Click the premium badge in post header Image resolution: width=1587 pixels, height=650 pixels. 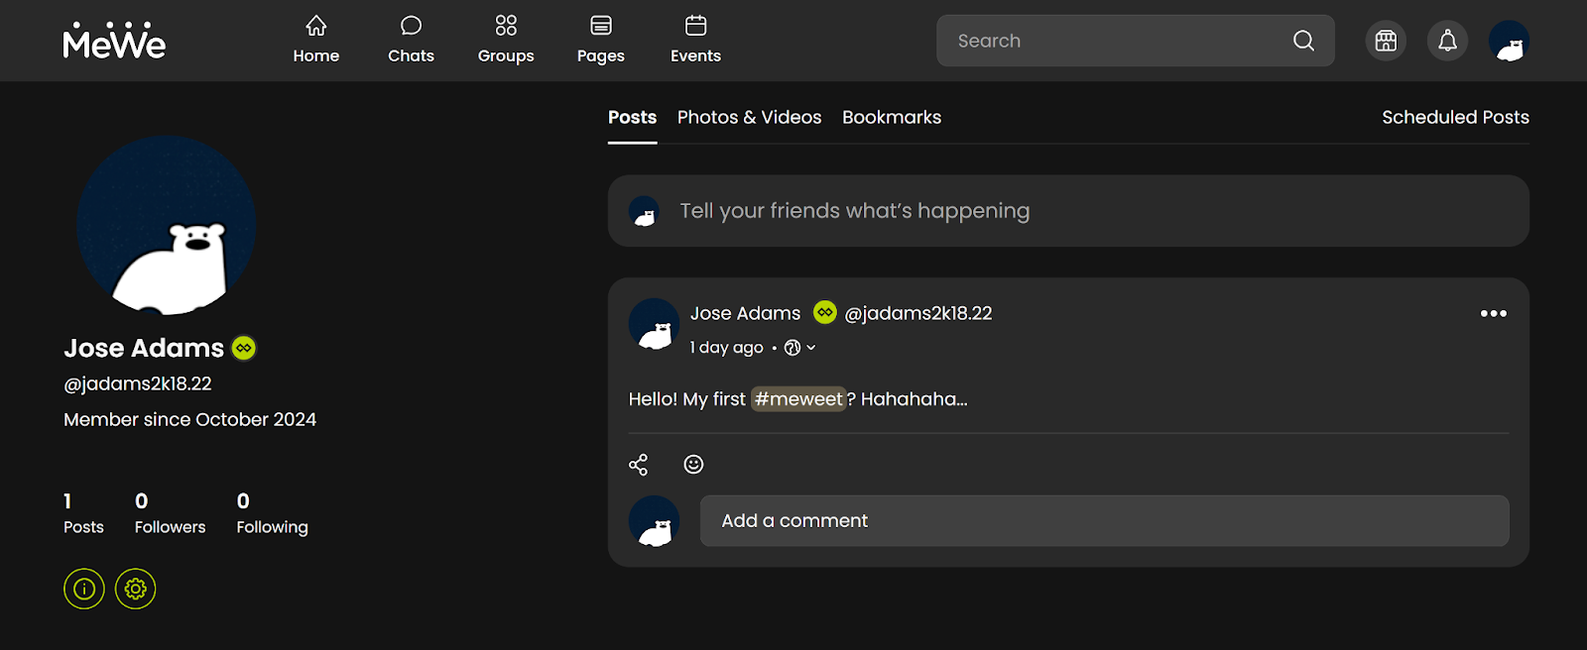824,312
